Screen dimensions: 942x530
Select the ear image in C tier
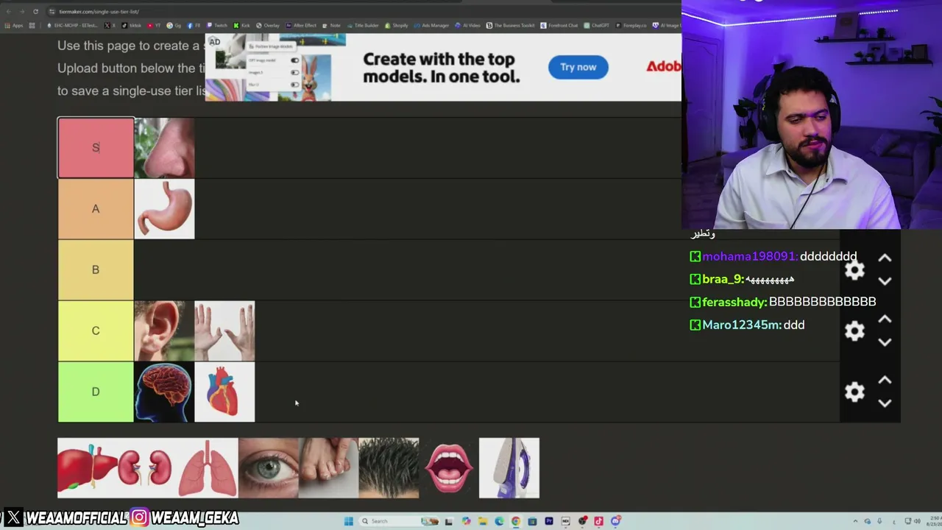[164, 331]
